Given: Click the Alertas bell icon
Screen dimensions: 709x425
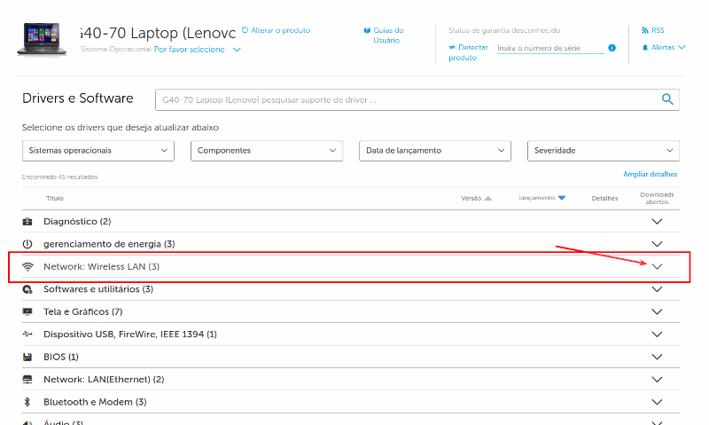Looking at the screenshot, I should pos(645,48).
